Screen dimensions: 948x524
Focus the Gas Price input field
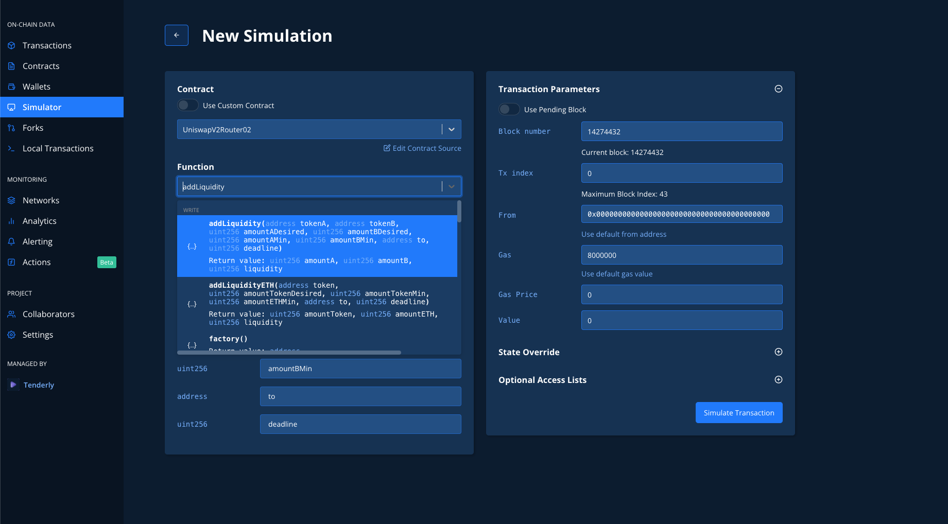click(x=682, y=294)
